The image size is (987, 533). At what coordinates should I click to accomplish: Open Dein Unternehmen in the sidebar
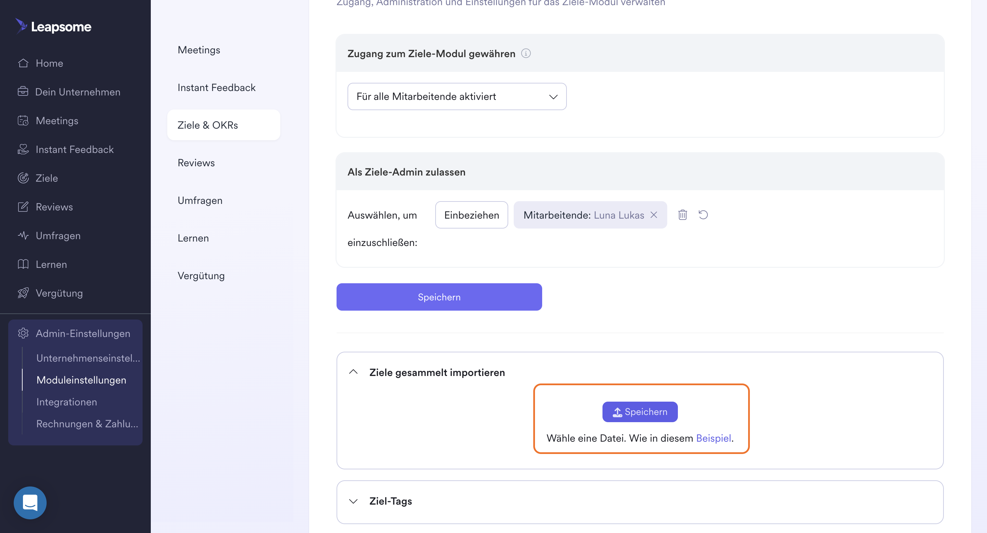click(78, 92)
